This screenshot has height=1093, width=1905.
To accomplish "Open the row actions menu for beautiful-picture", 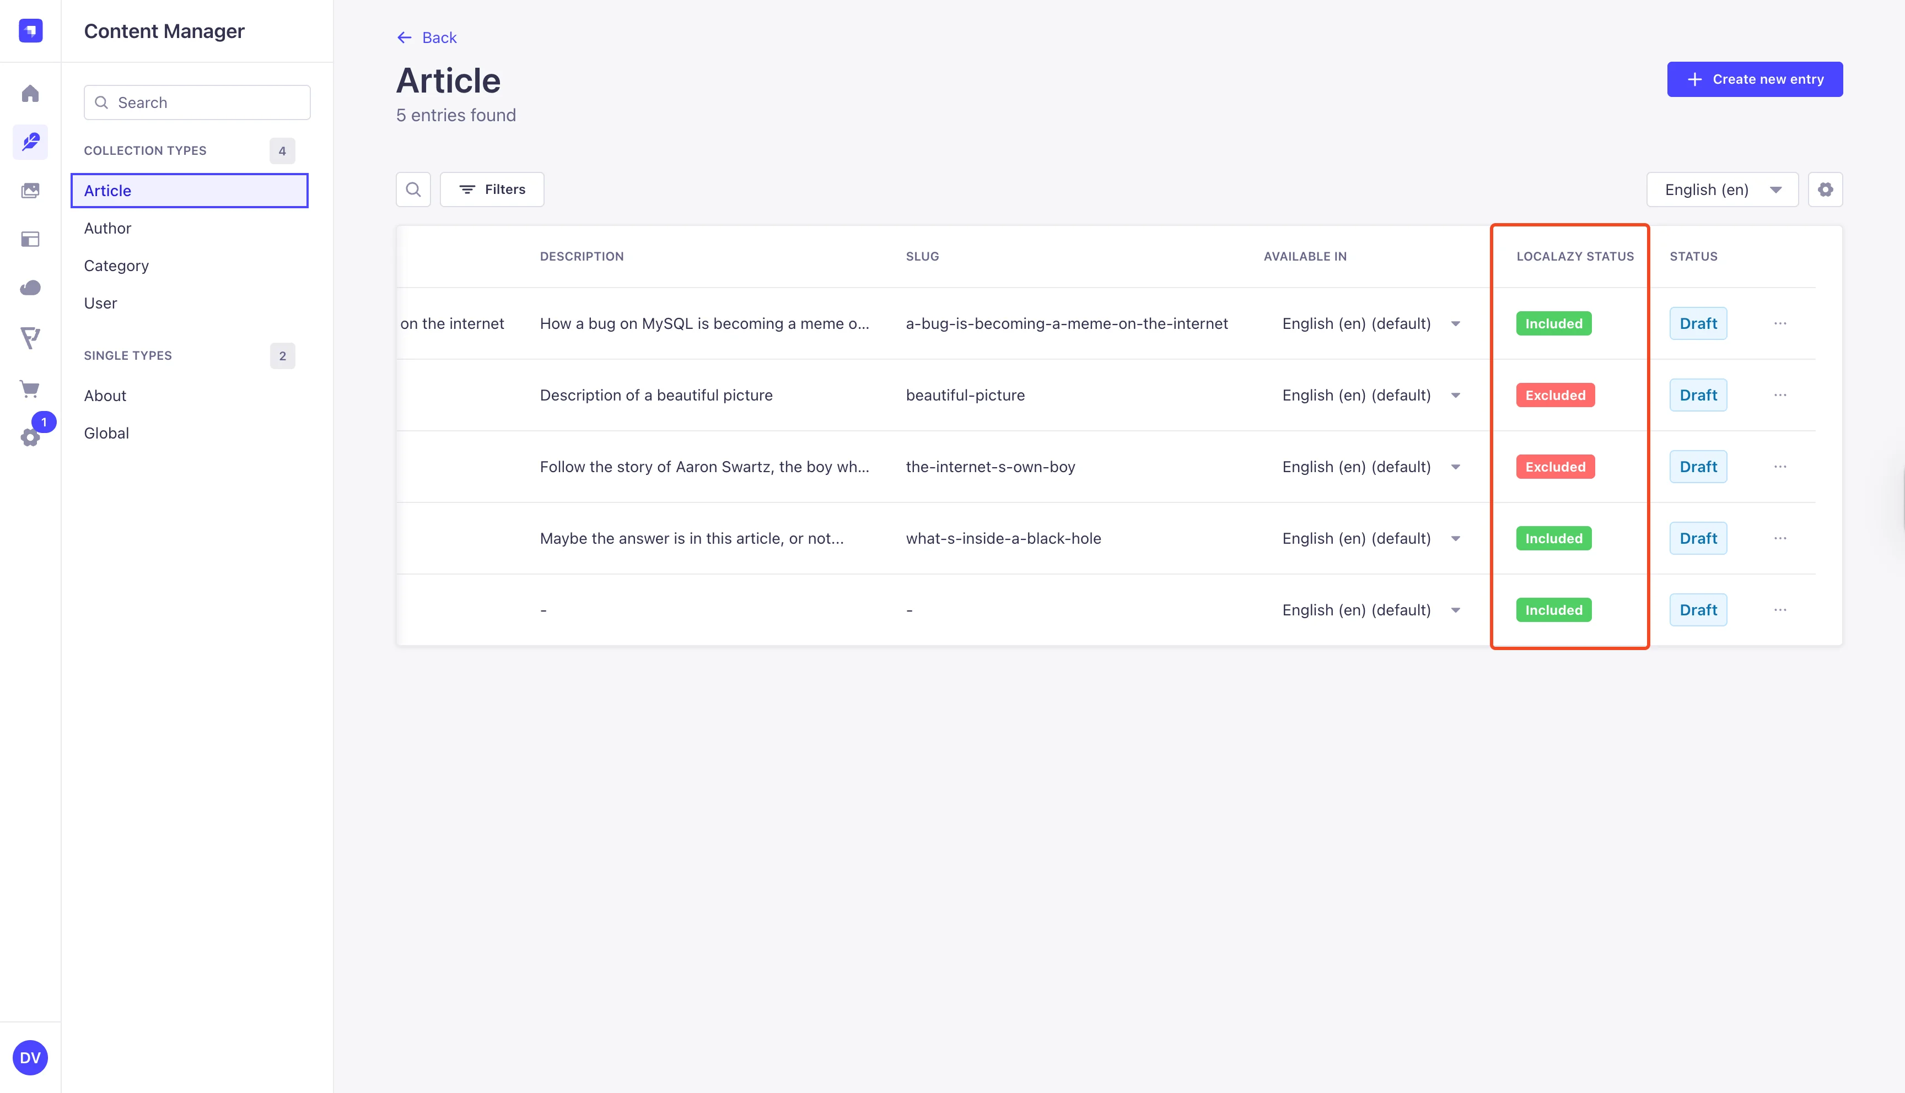I will (1780, 395).
